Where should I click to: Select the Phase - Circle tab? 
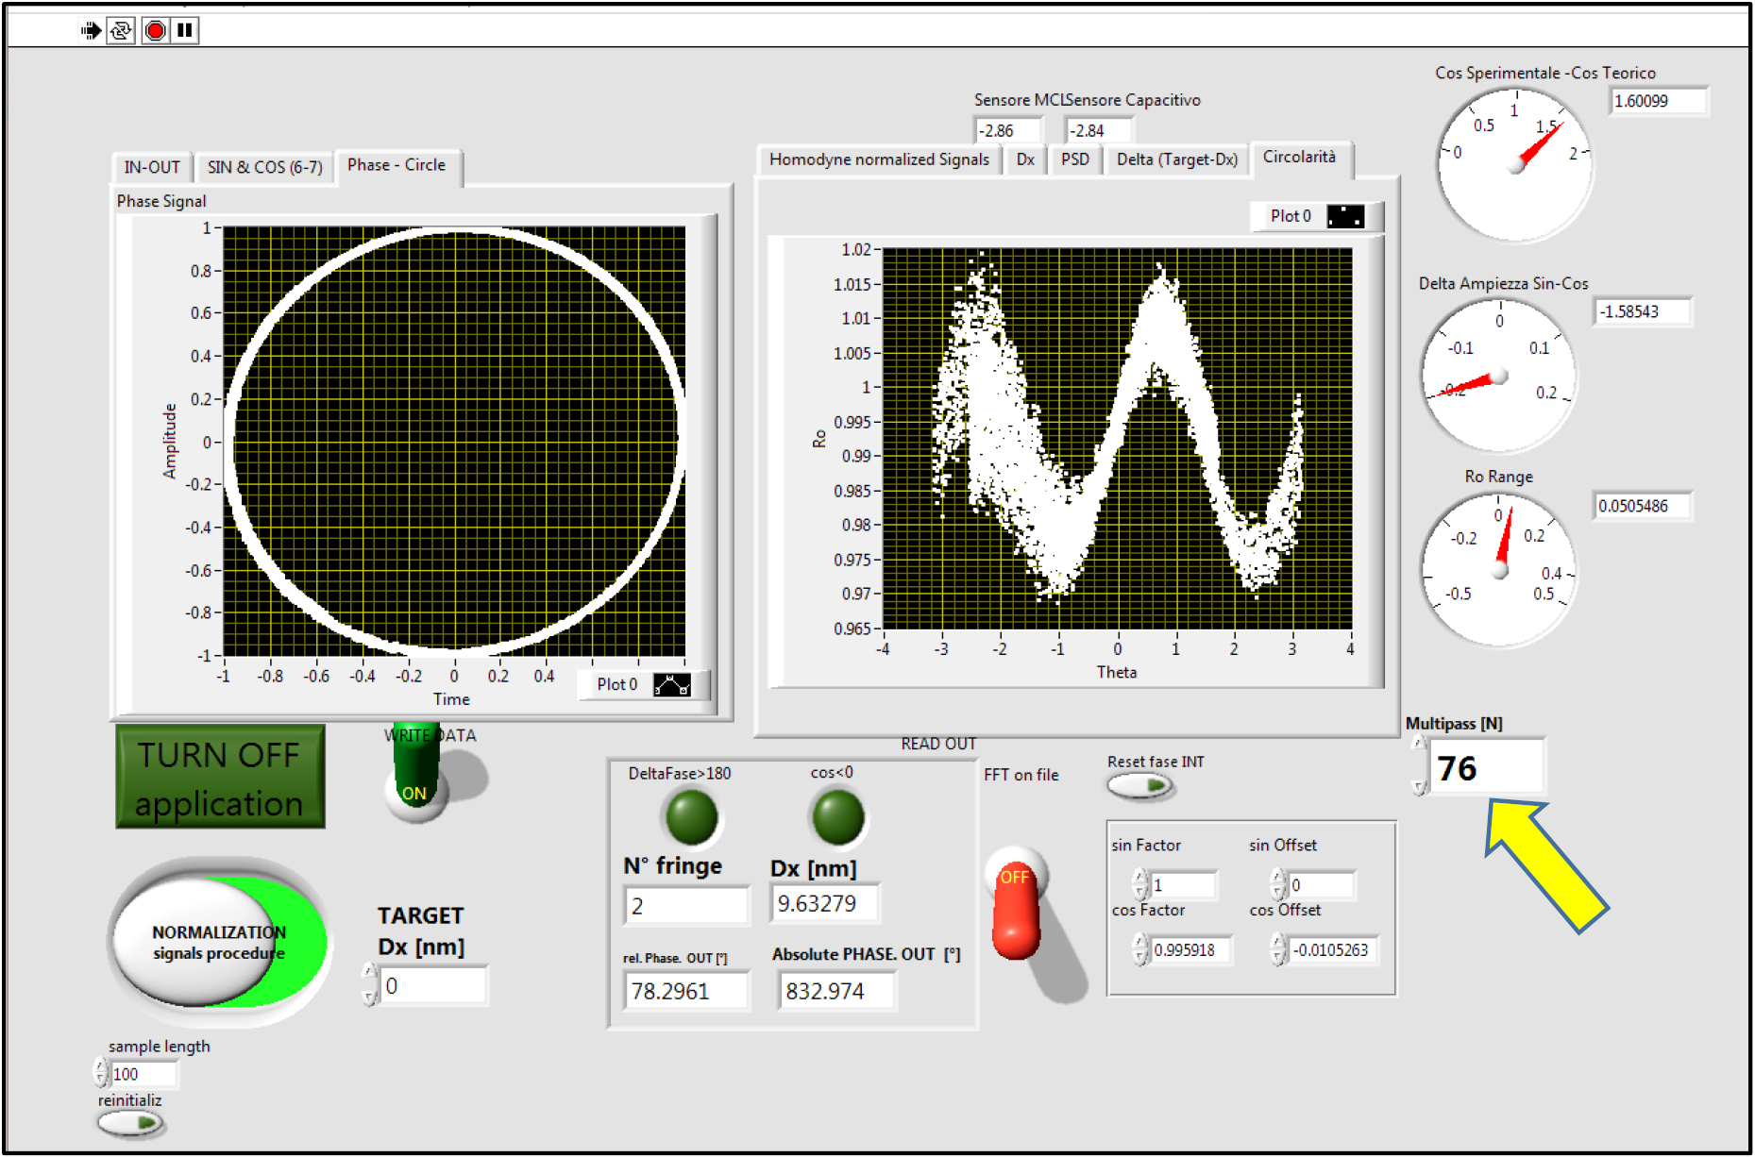[397, 165]
